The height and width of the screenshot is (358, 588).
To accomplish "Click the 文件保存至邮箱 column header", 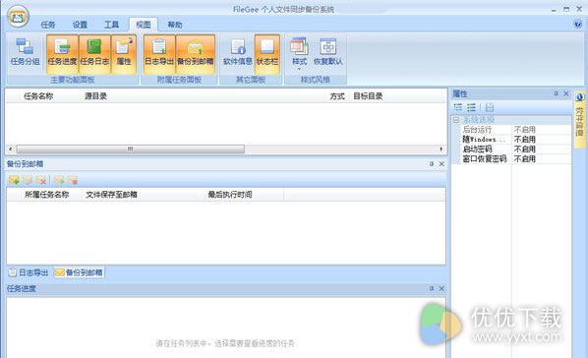I will [x=111, y=195].
